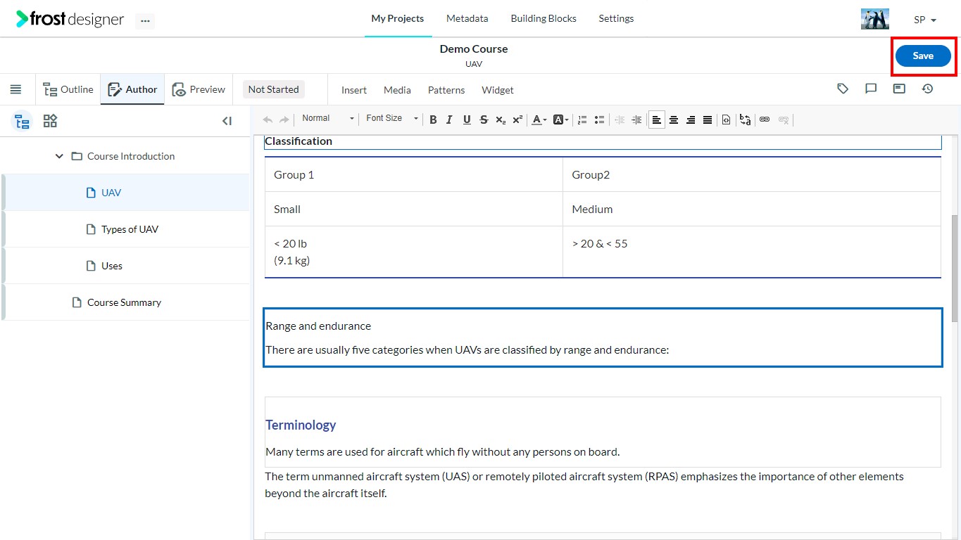Open the version history icon

point(927,89)
